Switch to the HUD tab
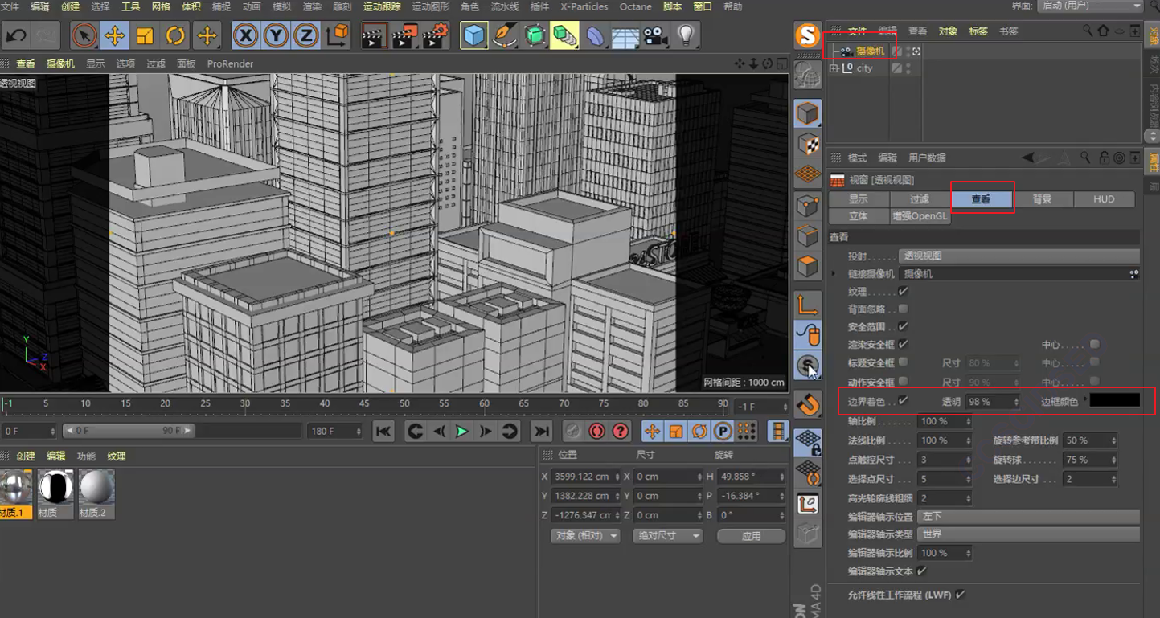 (1104, 199)
